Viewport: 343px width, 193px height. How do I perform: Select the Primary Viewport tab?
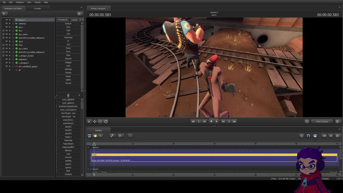click(98, 9)
